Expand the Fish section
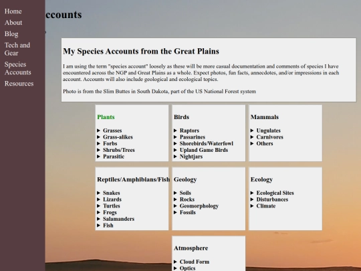Screen dimensions: 361x271 click(x=105, y=225)
